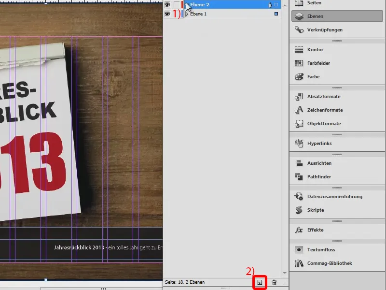Open the Farbe palette icon
The image size is (386, 290).
pyautogui.click(x=299, y=77)
